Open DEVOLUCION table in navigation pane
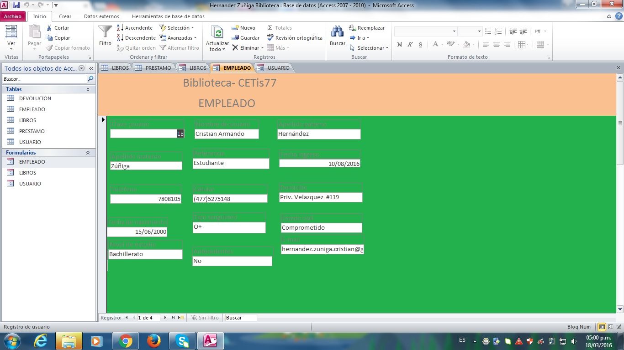This screenshot has height=350, width=624. (x=35, y=98)
